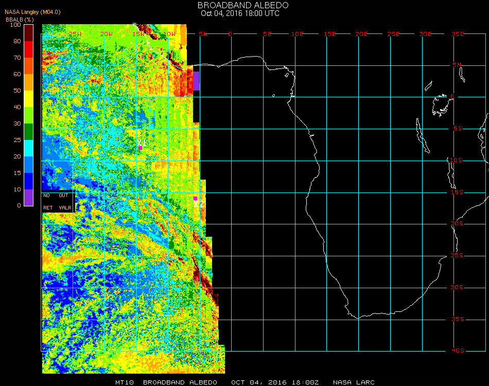Select the purple 0-10 colorbar swatch

coord(29,198)
